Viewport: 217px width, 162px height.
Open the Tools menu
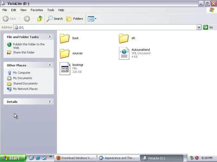pyautogui.click(x=51, y=10)
